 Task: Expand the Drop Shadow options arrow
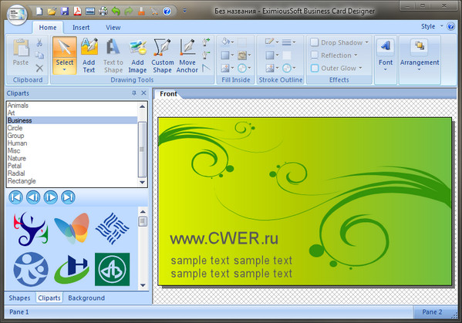click(367, 42)
